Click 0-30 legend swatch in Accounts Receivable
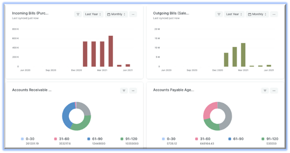 (23, 139)
